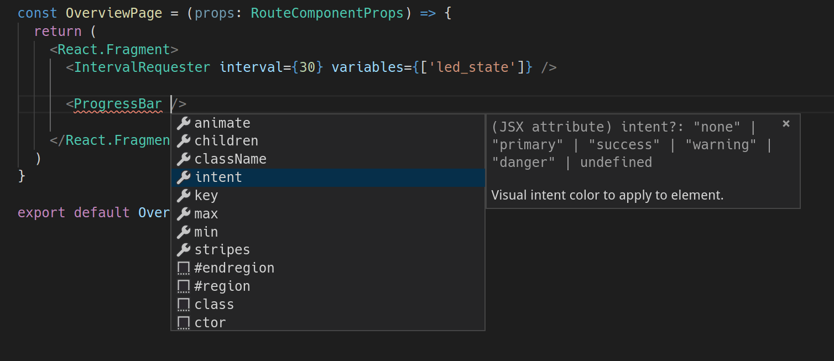Pick the animate suggestion from autocomplete

222,123
